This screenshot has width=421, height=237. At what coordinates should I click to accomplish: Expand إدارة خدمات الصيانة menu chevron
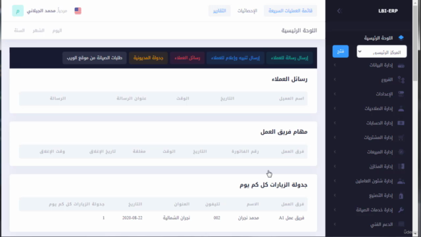(x=335, y=209)
